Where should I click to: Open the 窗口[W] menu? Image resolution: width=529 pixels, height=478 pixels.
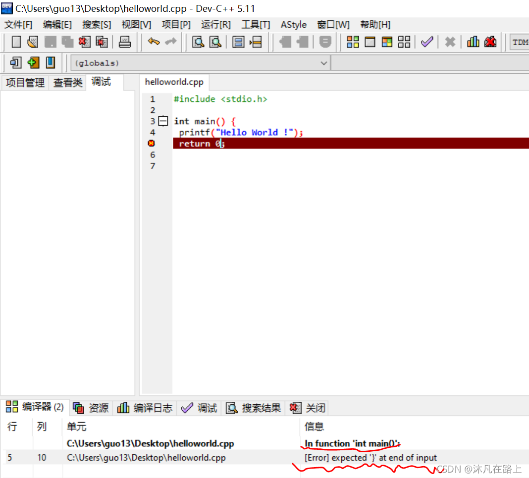point(333,25)
